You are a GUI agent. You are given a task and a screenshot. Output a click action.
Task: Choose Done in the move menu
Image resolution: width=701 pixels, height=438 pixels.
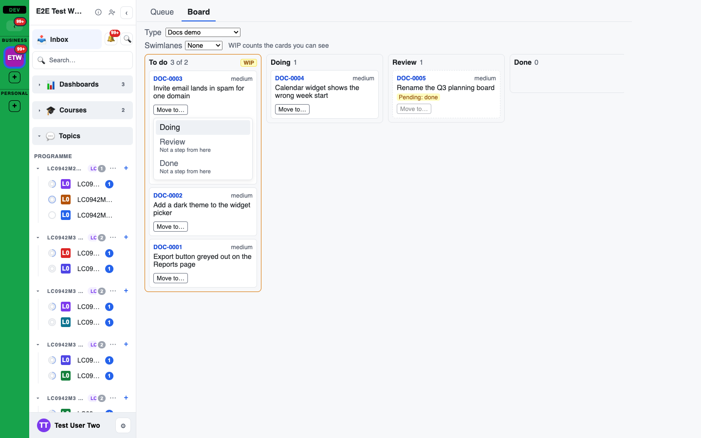[x=203, y=167]
